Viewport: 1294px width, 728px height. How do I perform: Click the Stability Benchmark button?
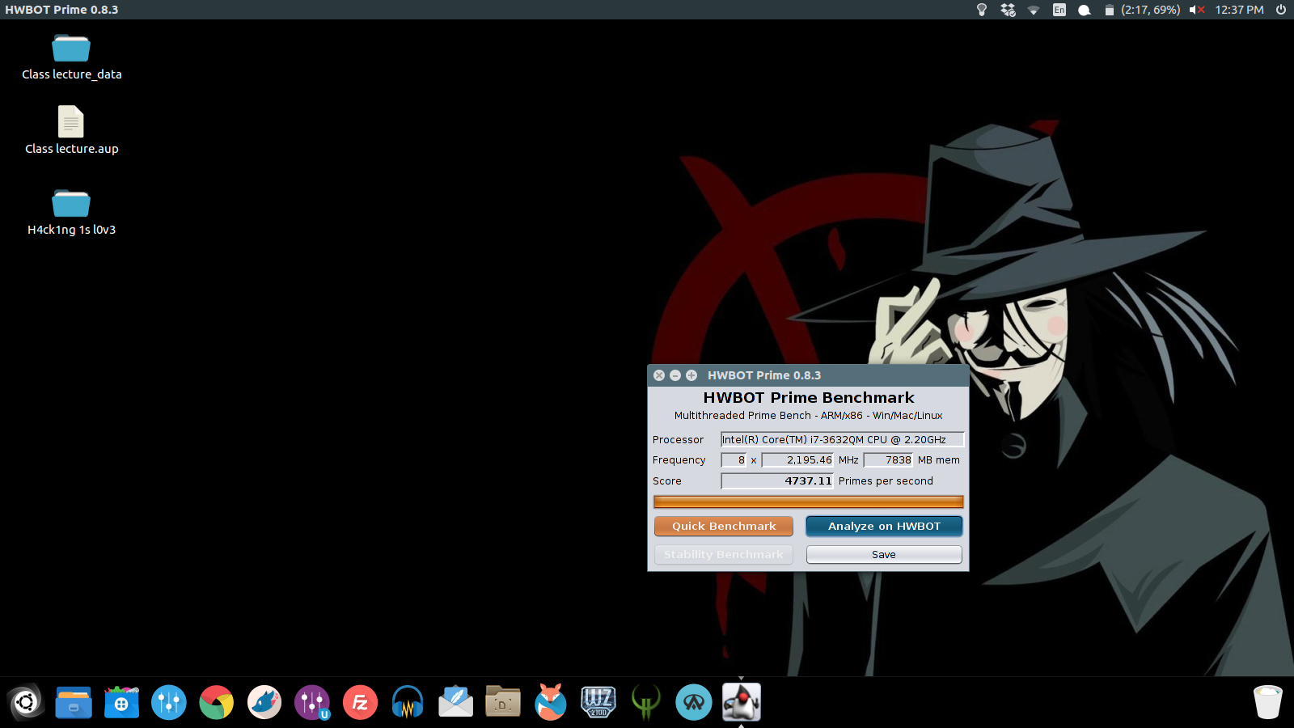click(x=724, y=554)
